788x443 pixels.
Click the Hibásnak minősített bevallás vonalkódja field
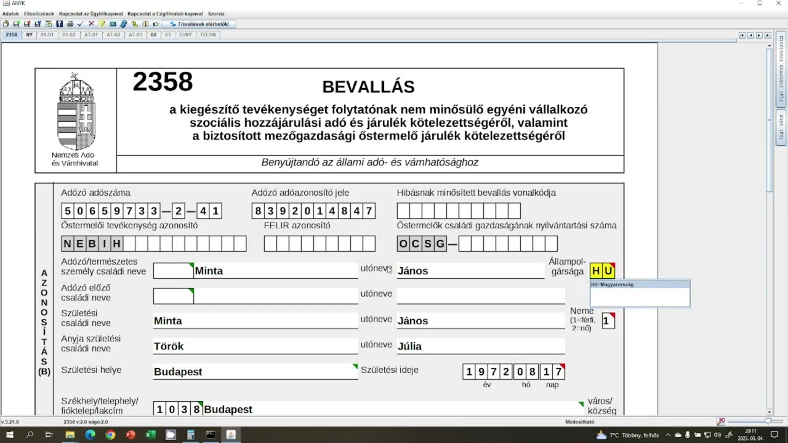(x=459, y=211)
